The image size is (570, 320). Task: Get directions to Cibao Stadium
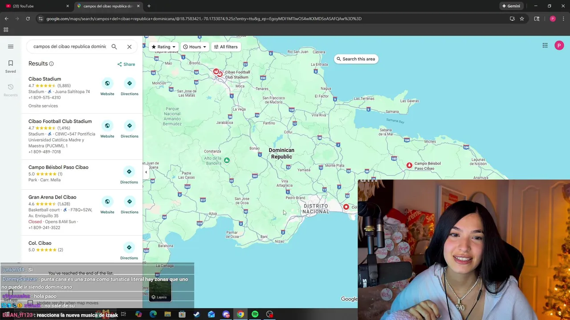click(x=129, y=87)
